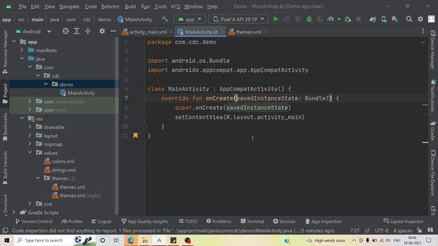The height and width of the screenshot is (246, 438).
Task: Toggle the Project tool window tab
Action: [x=5, y=94]
